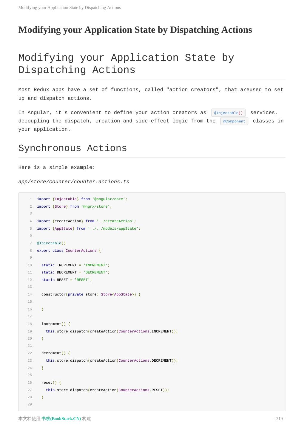The width and height of the screenshot is (304, 429).
Task: Click the decrement() method name
Action: pyautogui.click(x=51, y=353)
